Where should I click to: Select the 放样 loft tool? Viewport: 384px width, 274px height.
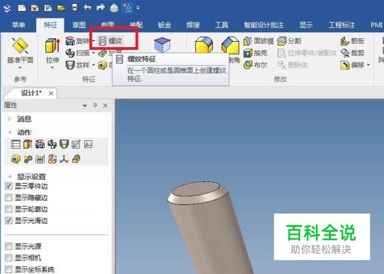[x=77, y=65]
